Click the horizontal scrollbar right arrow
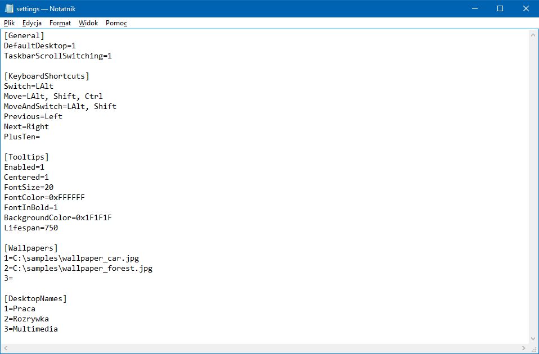This screenshot has height=354, width=539. click(524, 348)
